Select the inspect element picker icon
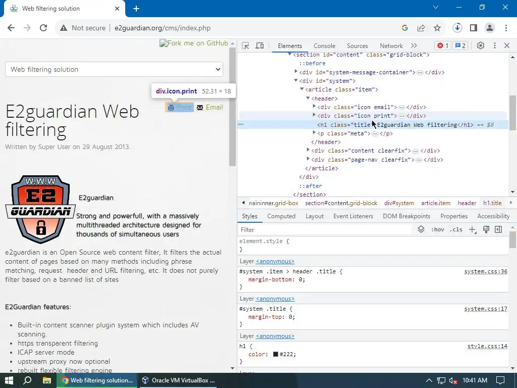The width and height of the screenshot is (517, 388). pos(245,45)
